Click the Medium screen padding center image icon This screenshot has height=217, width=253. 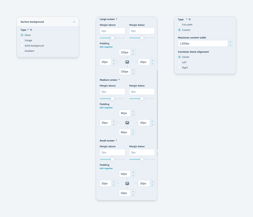(127, 123)
